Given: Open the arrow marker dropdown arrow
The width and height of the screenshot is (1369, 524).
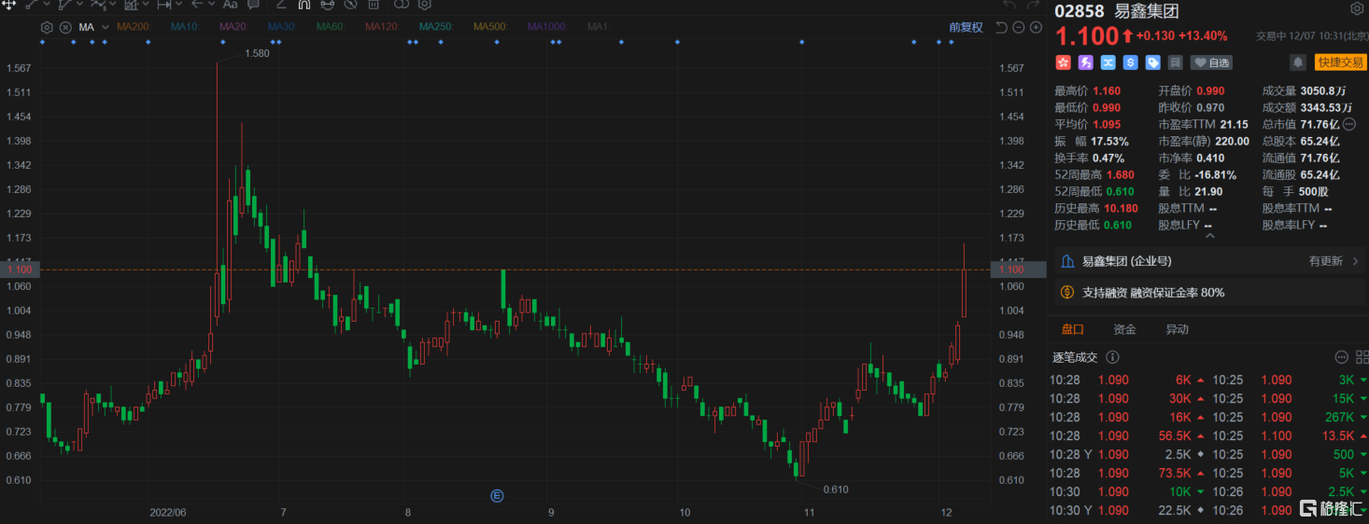Looking at the screenshot, I should click(212, 5).
